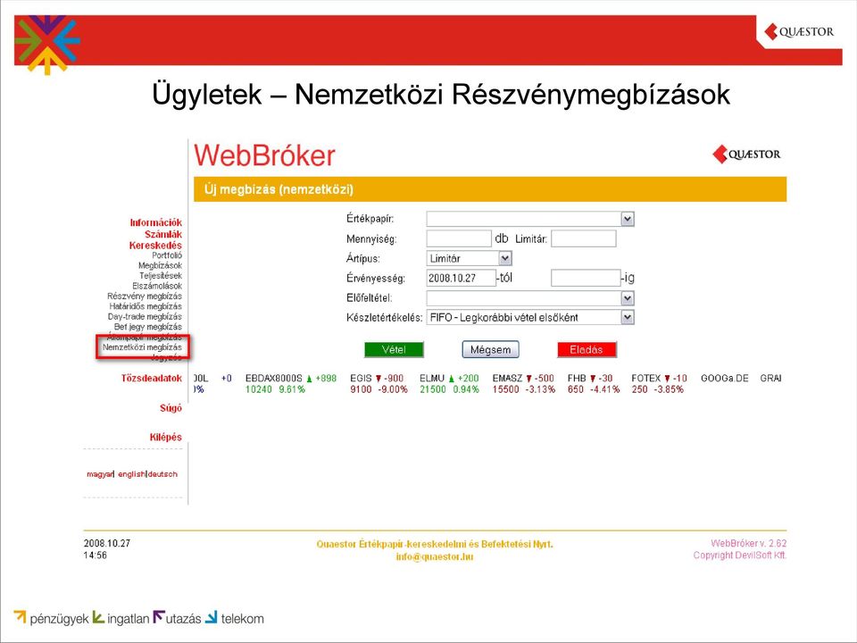Click the Mégsem cancel button
857x643 pixels.
coord(490,349)
